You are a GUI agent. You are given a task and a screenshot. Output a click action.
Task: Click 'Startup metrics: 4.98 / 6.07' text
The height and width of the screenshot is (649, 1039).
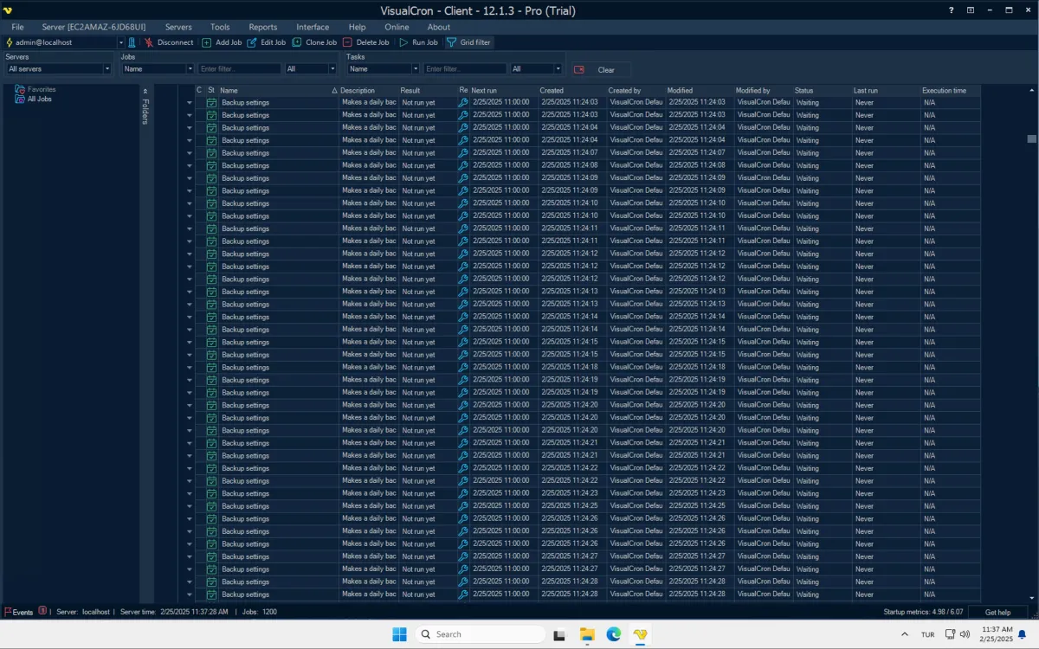[x=923, y=612]
